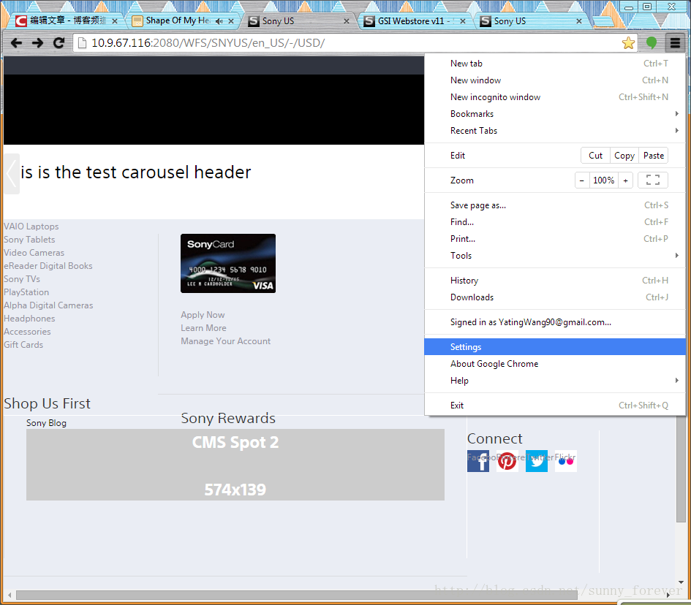Viewport: 691px width, 605px height.
Task: Choose Find... from the menu
Action: tap(554, 222)
